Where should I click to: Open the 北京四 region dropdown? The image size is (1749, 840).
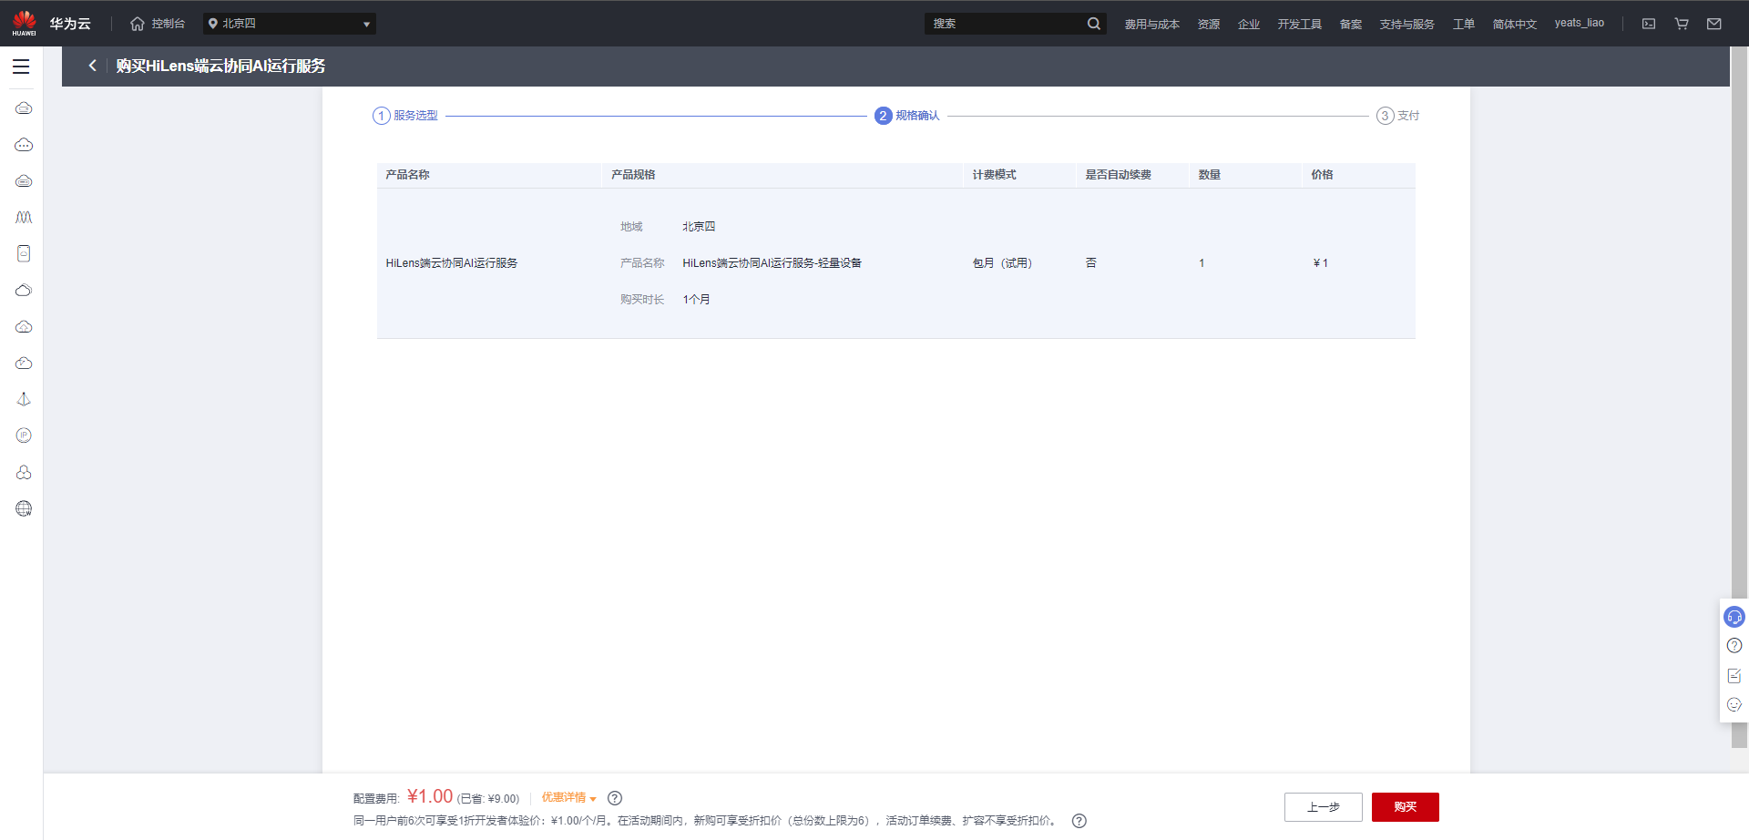pos(290,24)
